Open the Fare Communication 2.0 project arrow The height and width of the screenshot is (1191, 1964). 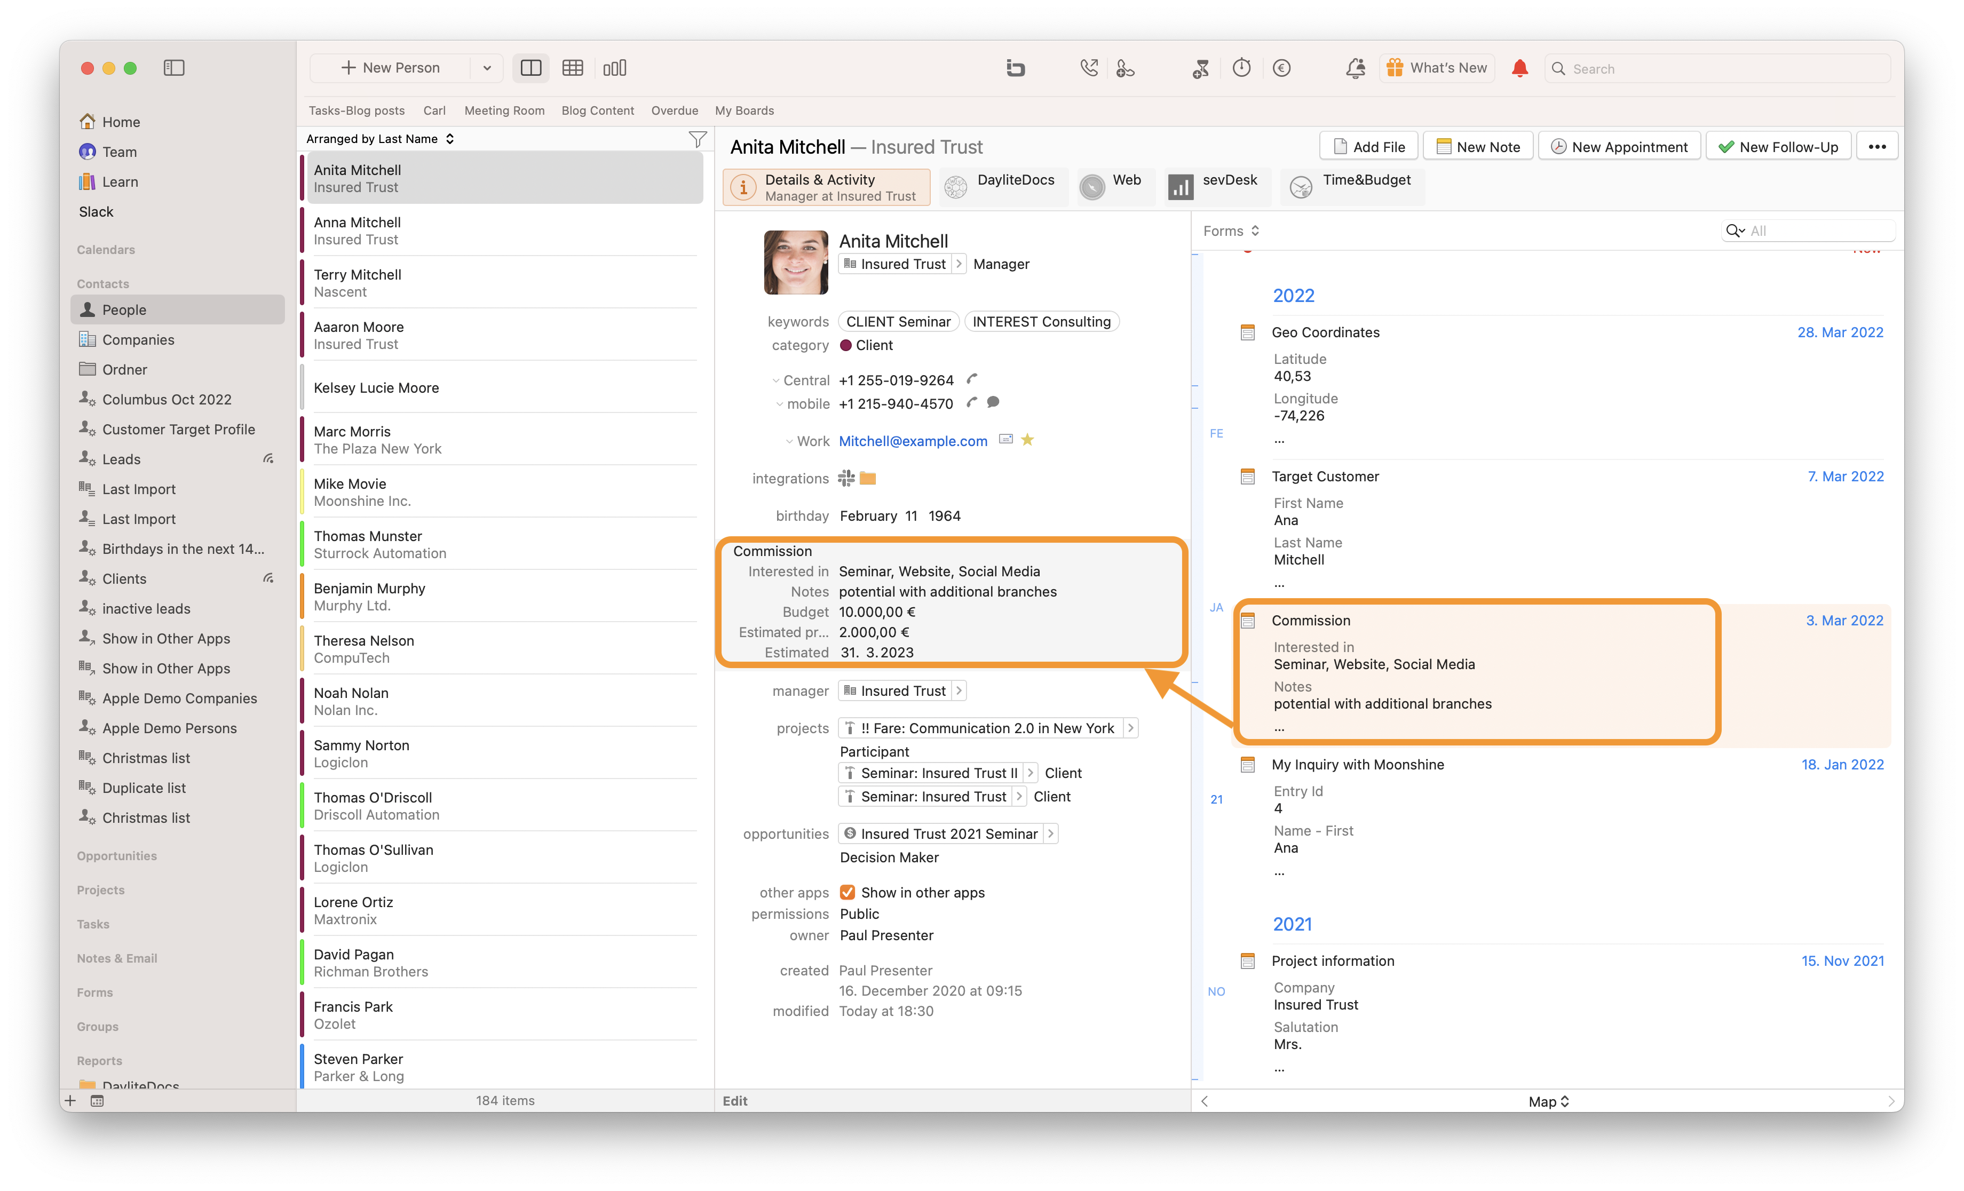(1130, 728)
